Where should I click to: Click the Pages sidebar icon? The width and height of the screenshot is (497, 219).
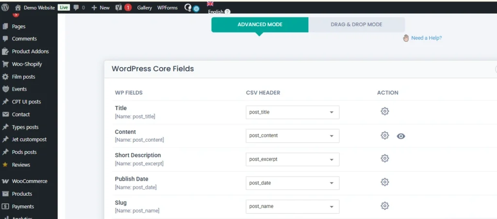tap(5, 26)
